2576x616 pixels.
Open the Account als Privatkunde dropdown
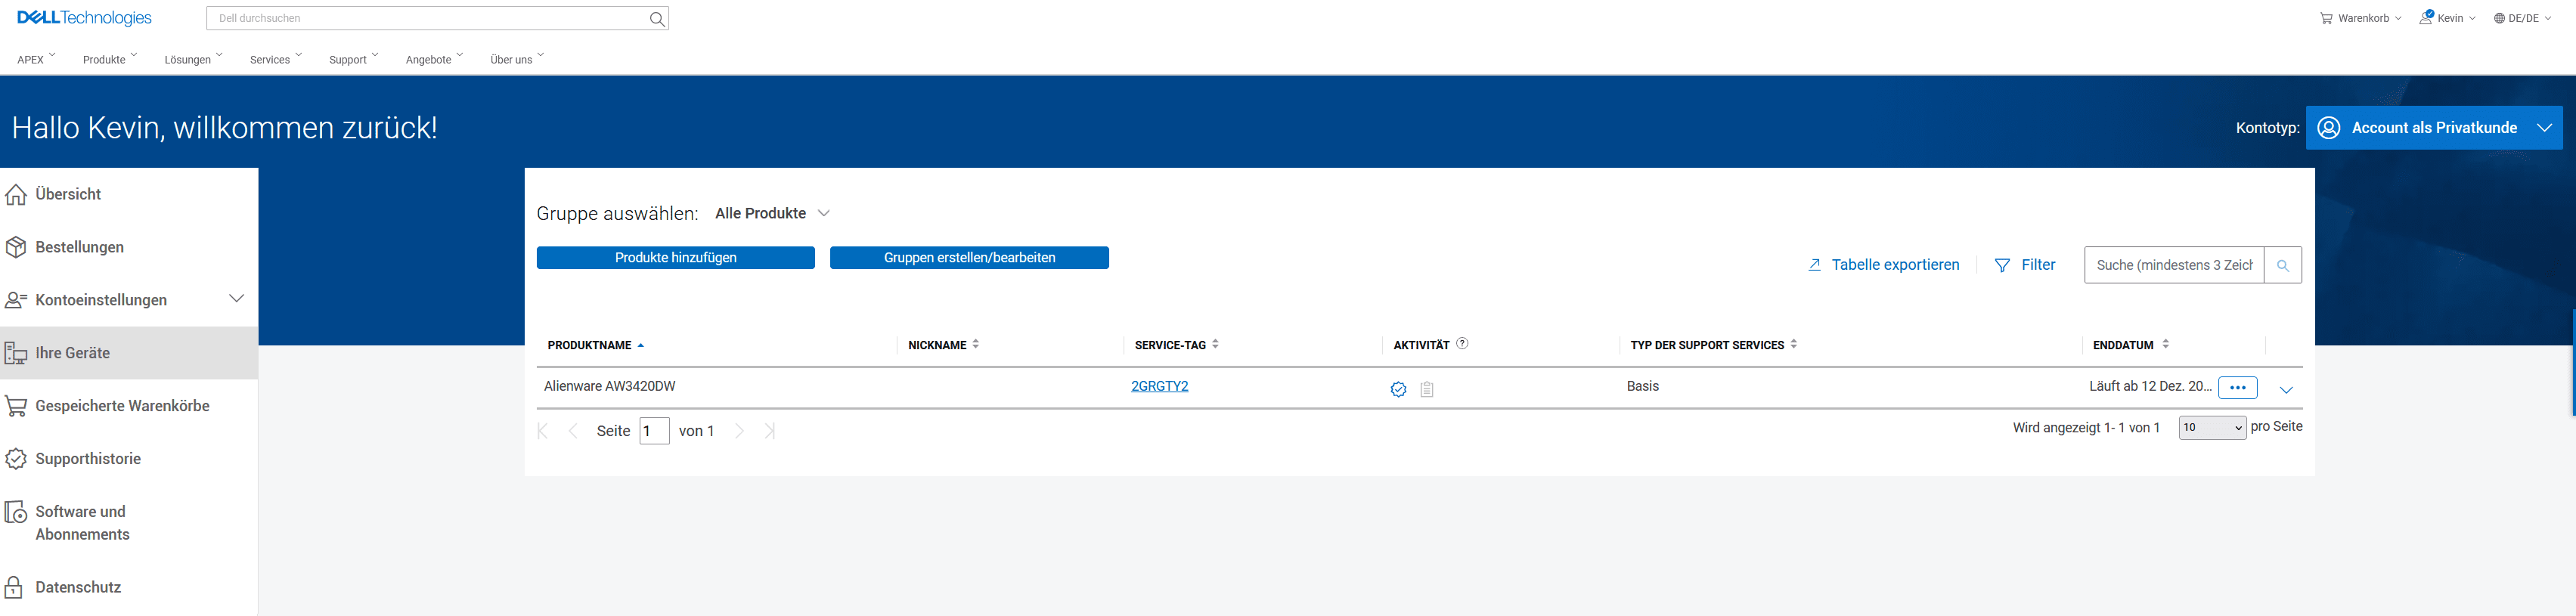pyautogui.click(x=2434, y=128)
